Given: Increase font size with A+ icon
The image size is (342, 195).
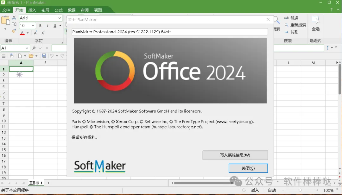Looking at the screenshot, I should [x=35, y=33].
